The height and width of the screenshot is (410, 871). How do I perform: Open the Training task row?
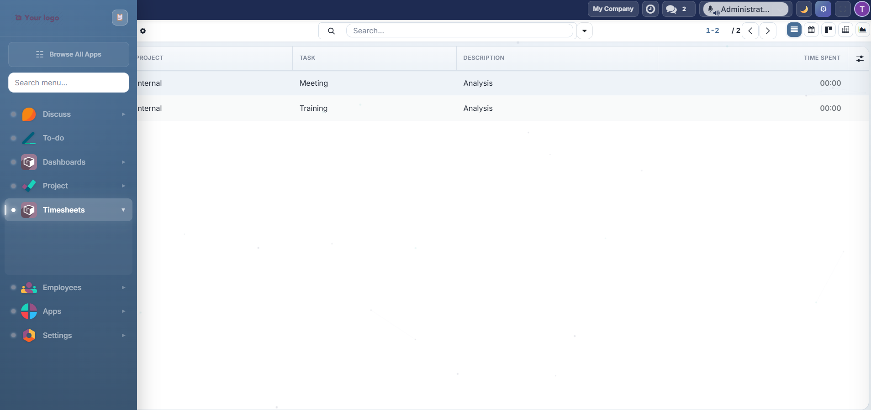(502, 108)
